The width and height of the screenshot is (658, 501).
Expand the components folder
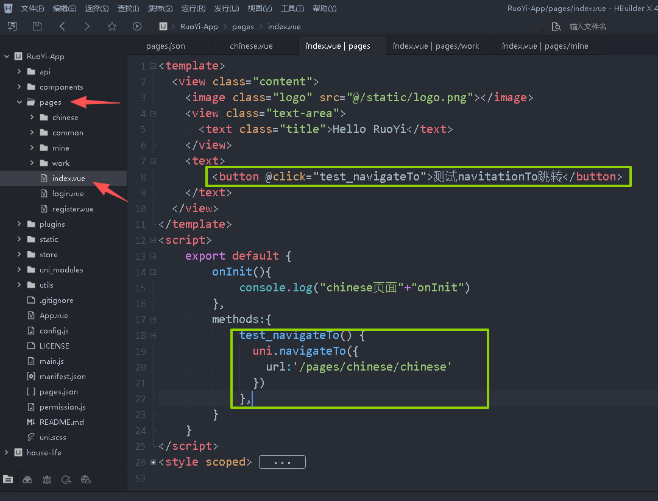[x=19, y=87]
